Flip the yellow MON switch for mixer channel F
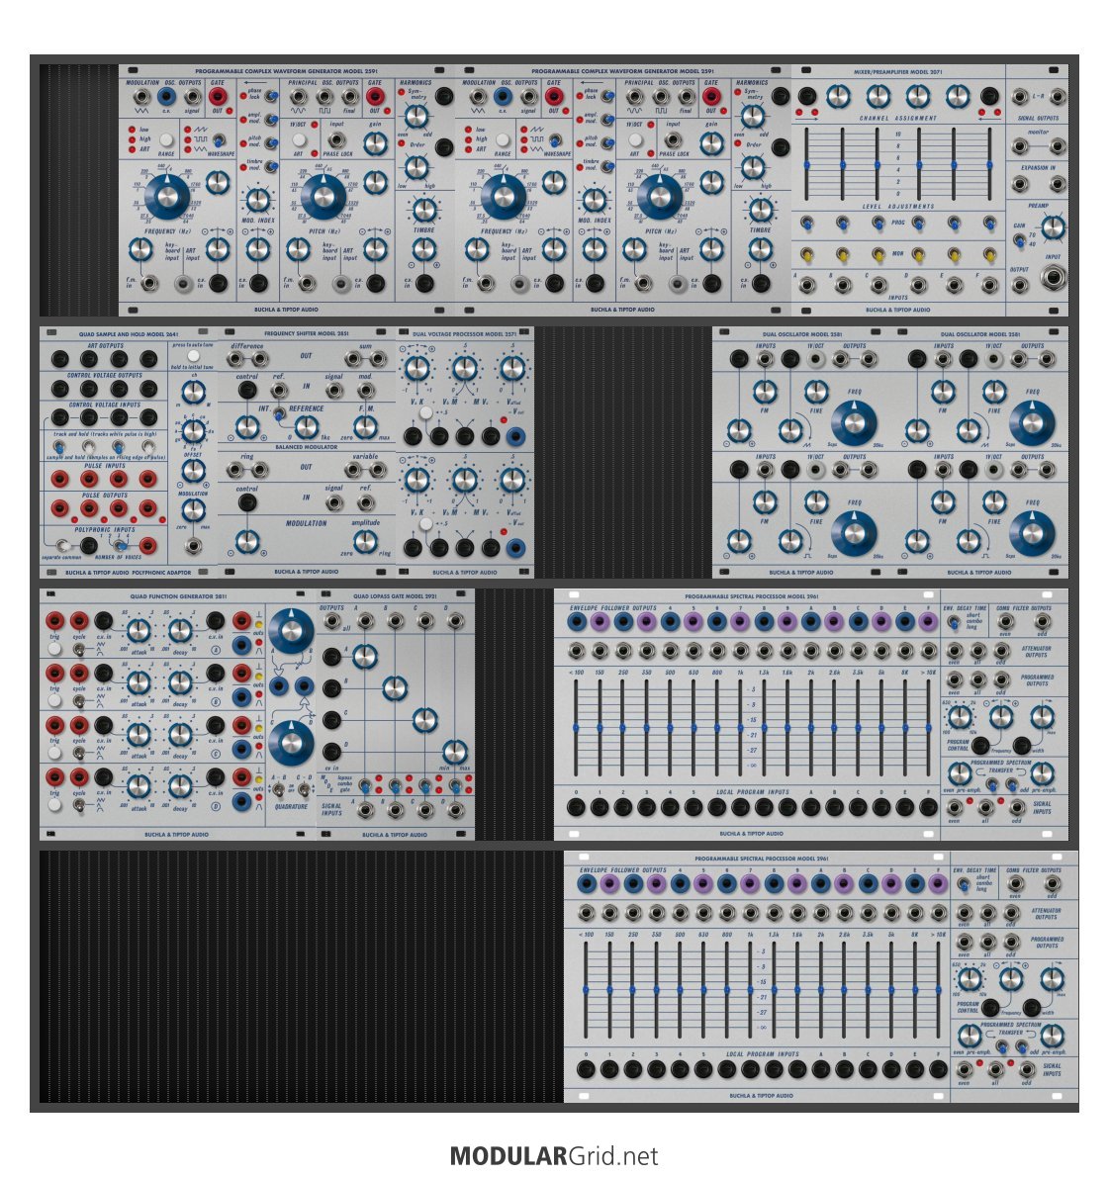 (x=990, y=254)
